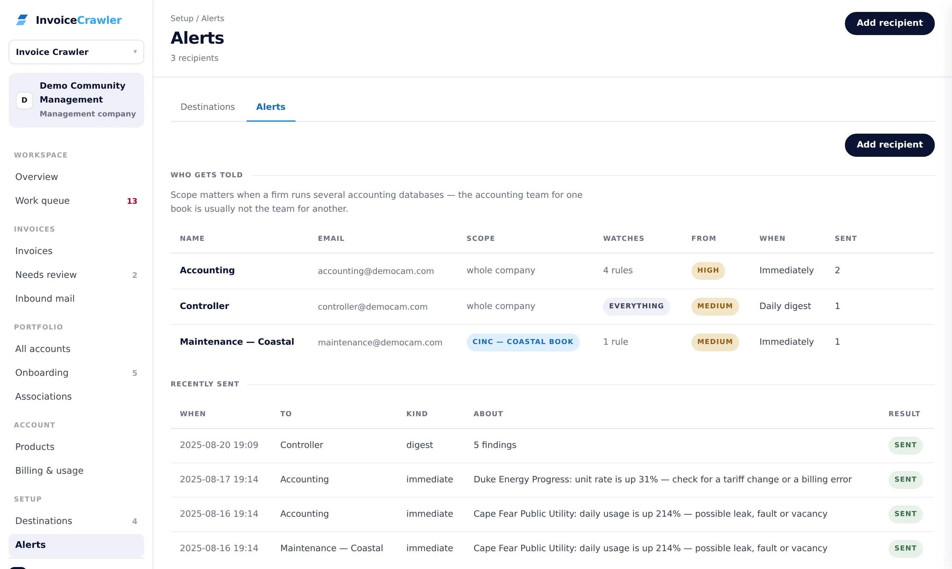Click the Setup / Alerts breadcrumb
952x569 pixels.
click(x=197, y=19)
